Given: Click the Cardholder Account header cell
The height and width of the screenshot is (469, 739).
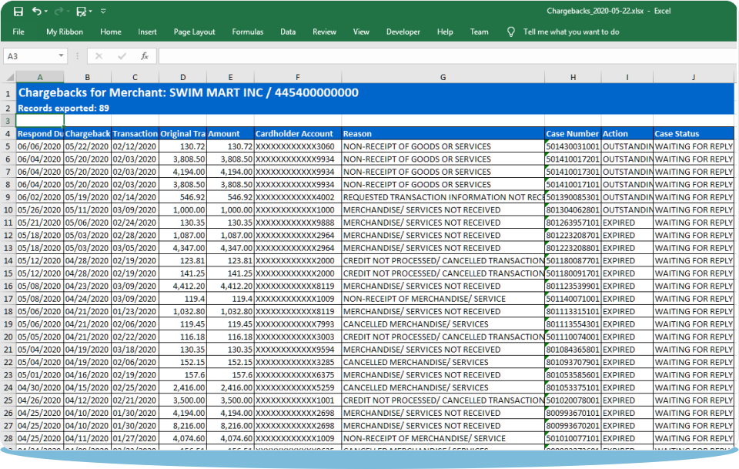Looking at the screenshot, I should (298, 134).
